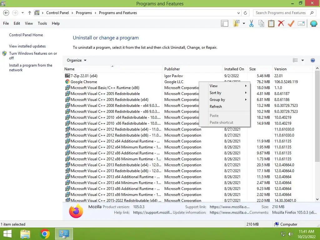Open the Tools menu
The width and height of the screenshot is (320, 240).
coord(42,23)
